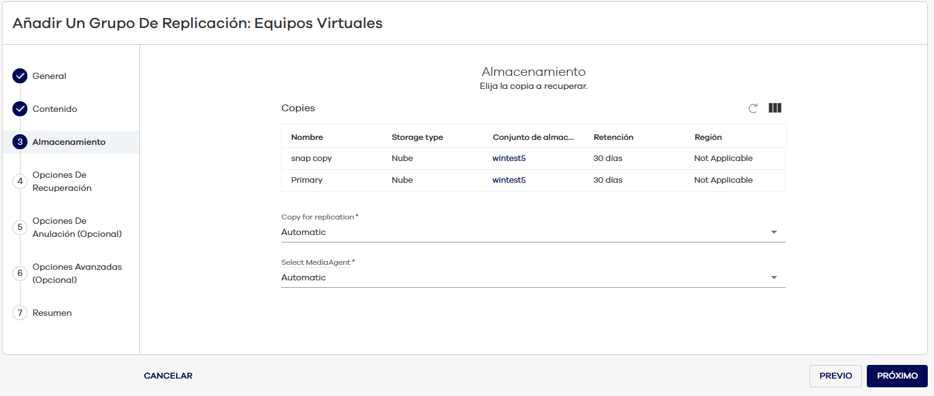Viewport: 934px width, 396px height.
Task: Click the General step checkmark icon
Action: (20, 76)
